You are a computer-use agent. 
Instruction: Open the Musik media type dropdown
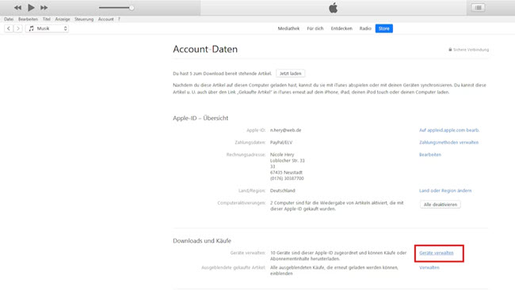point(47,28)
